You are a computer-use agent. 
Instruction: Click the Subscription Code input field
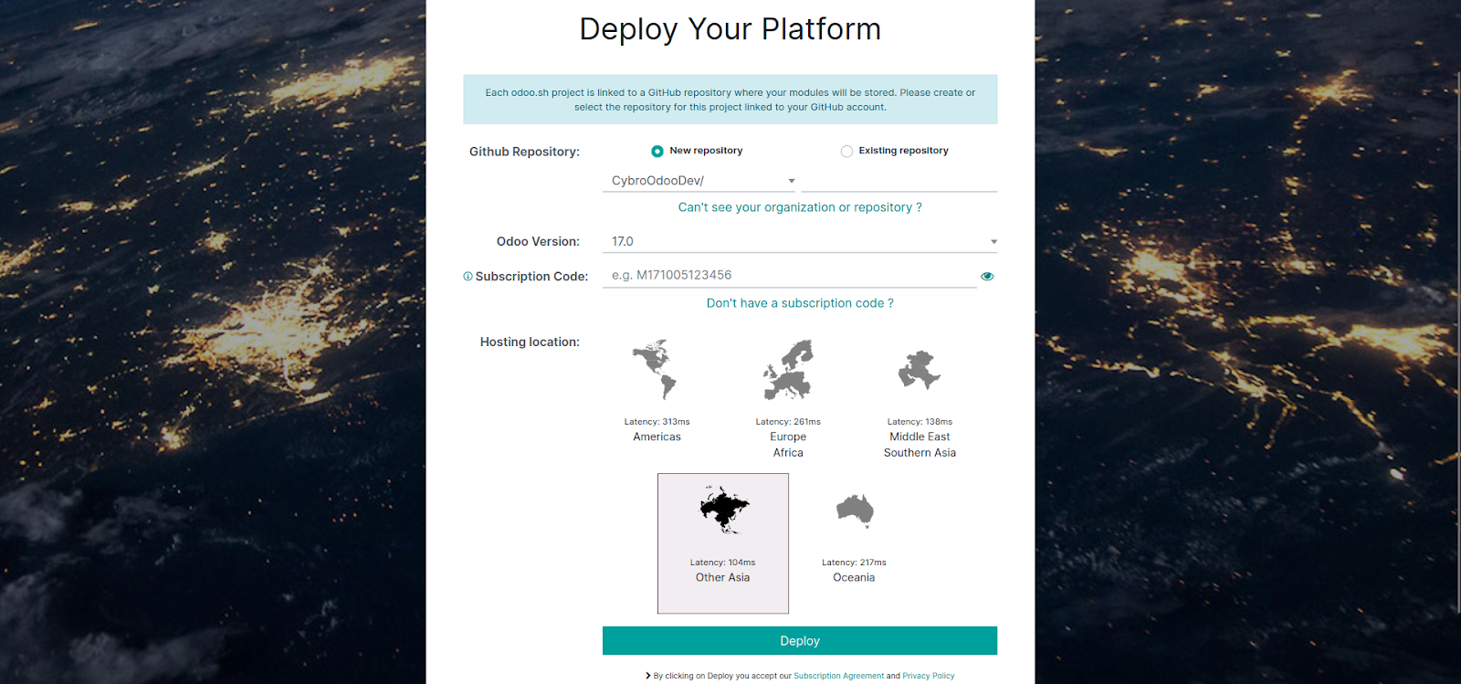click(790, 275)
